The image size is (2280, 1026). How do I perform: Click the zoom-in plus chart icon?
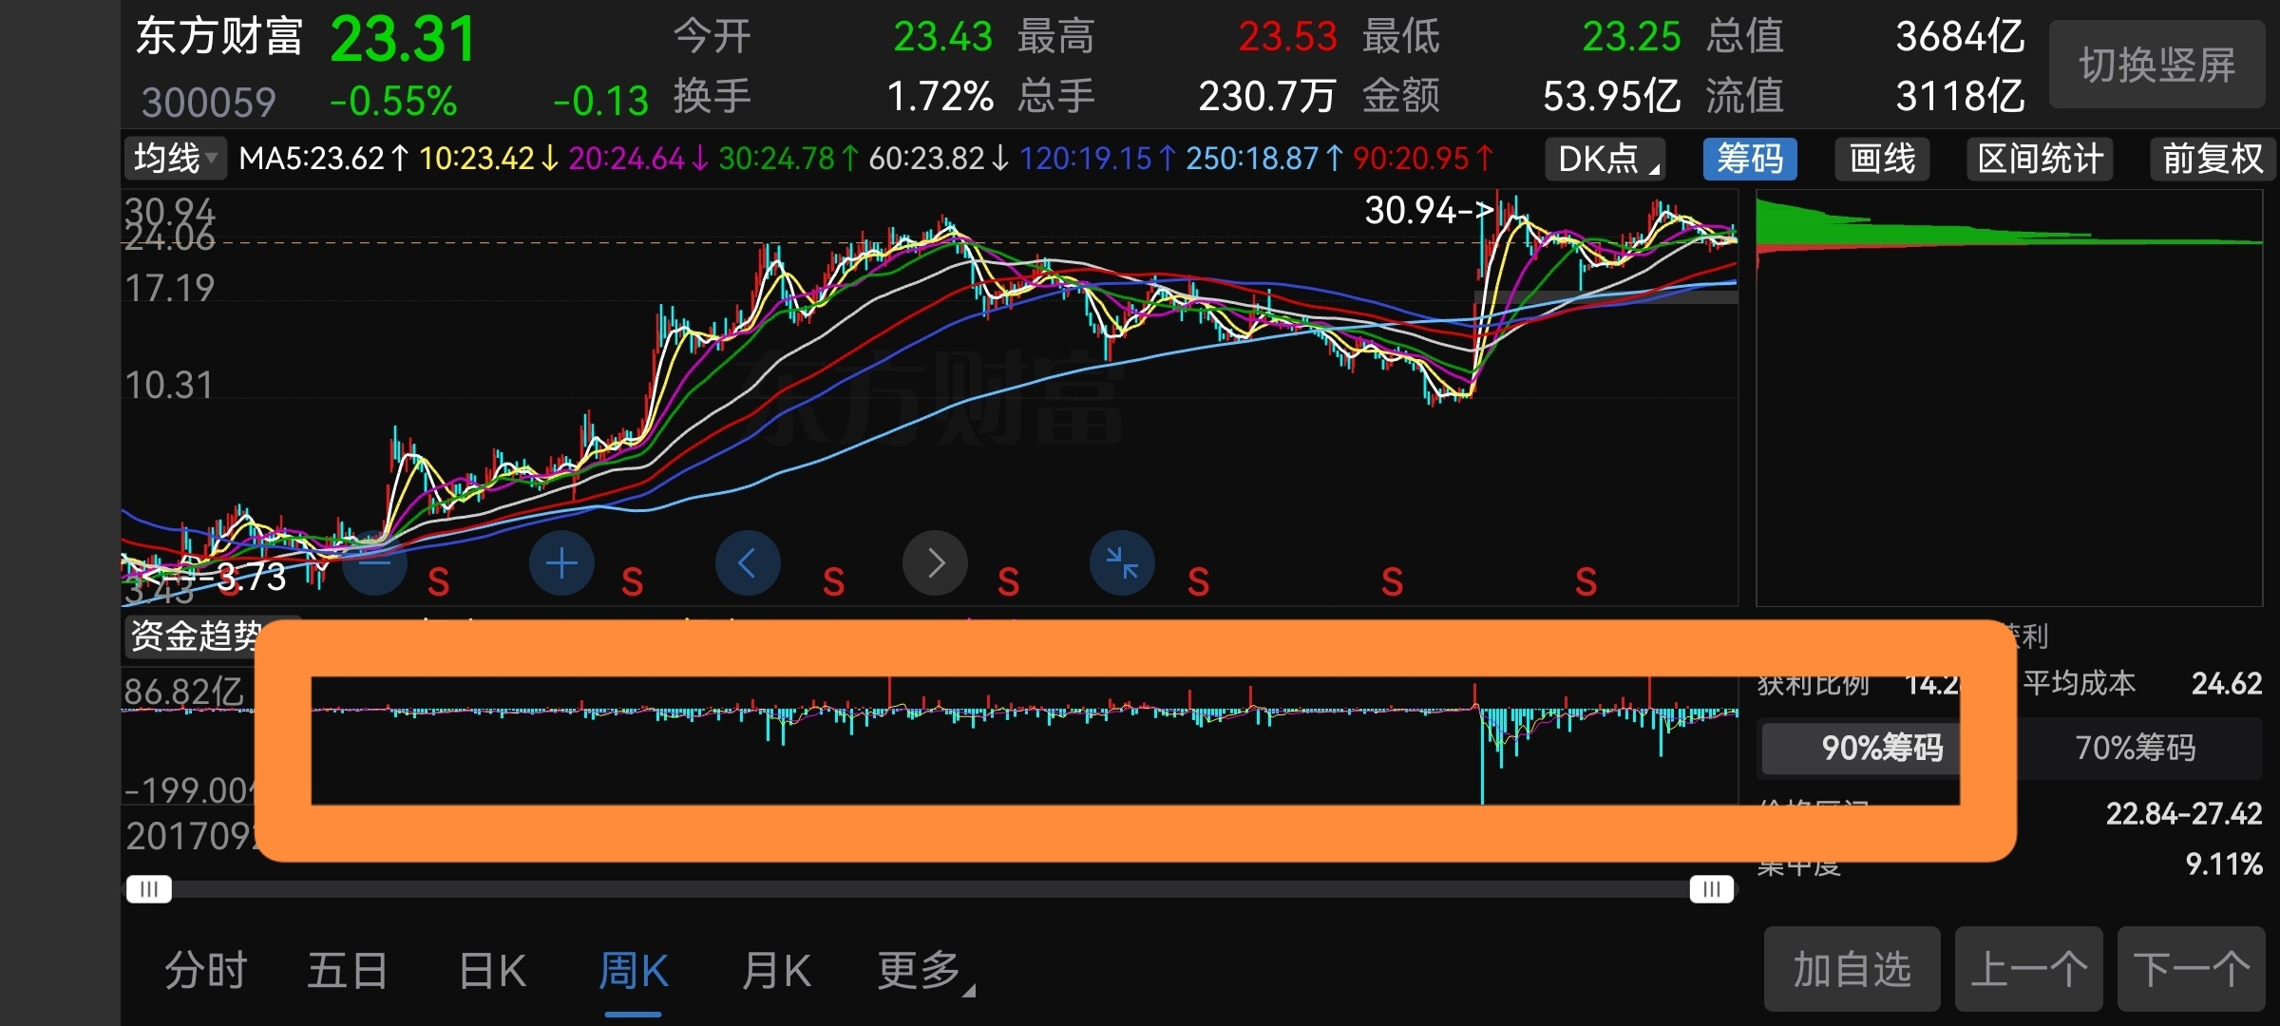pyautogui.click(x=561, y=563)
